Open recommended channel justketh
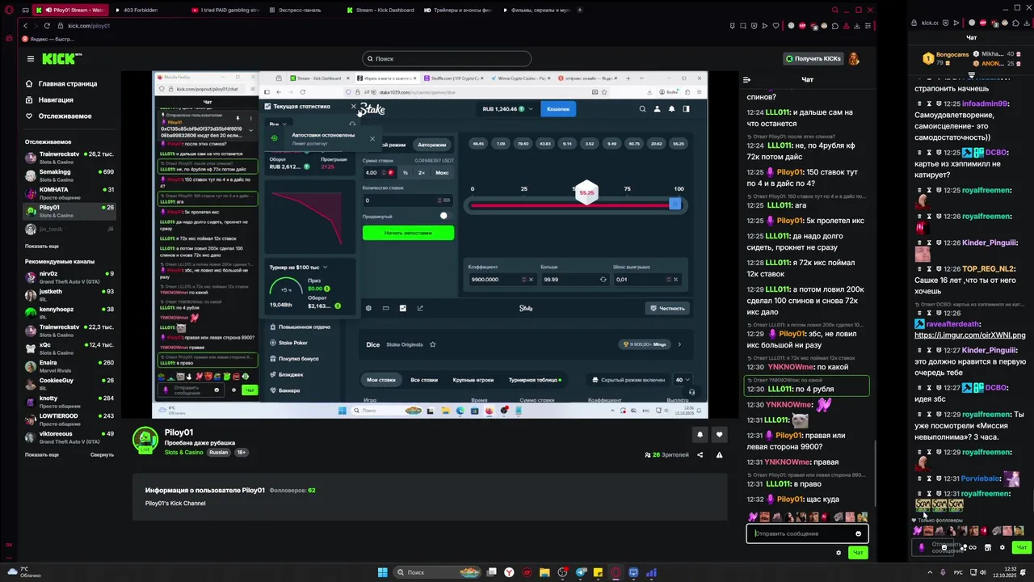The image size is (1034, 582). 69,294
